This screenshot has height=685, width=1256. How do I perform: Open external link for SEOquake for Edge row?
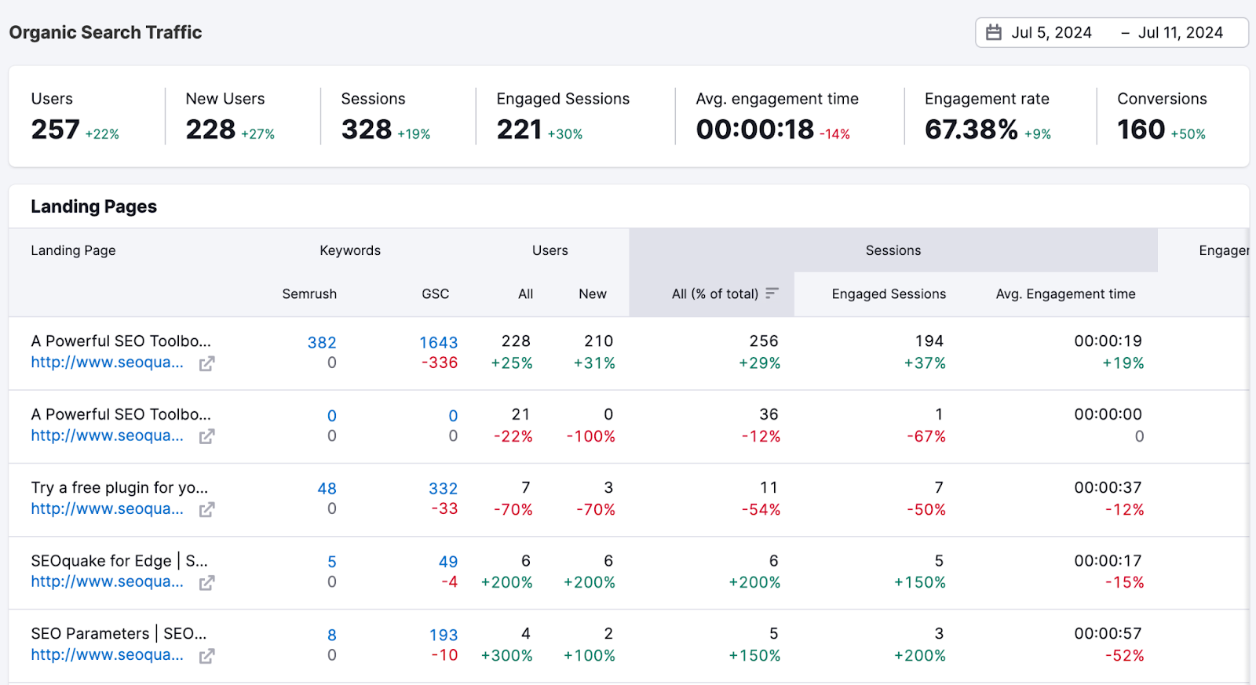(206, 583)
